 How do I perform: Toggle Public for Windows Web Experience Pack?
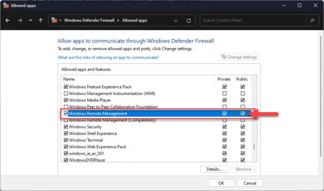(x=243, y=146)
